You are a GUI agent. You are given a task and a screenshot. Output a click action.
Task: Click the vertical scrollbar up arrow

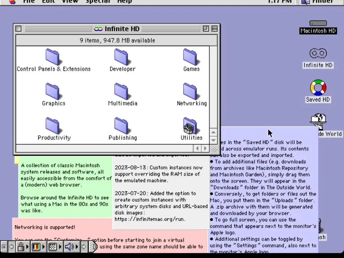click(x=213, y=132)
